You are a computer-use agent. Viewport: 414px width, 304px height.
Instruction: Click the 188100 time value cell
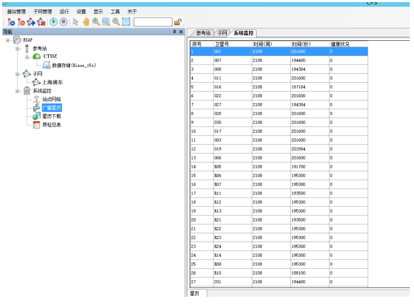point(310,273)
